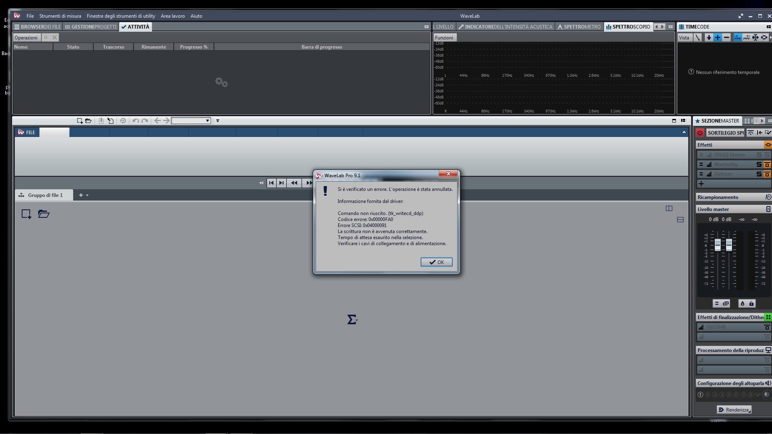Click the large open folder icon
Viewport: 772px width, 434px height.
tap(43, 214)
